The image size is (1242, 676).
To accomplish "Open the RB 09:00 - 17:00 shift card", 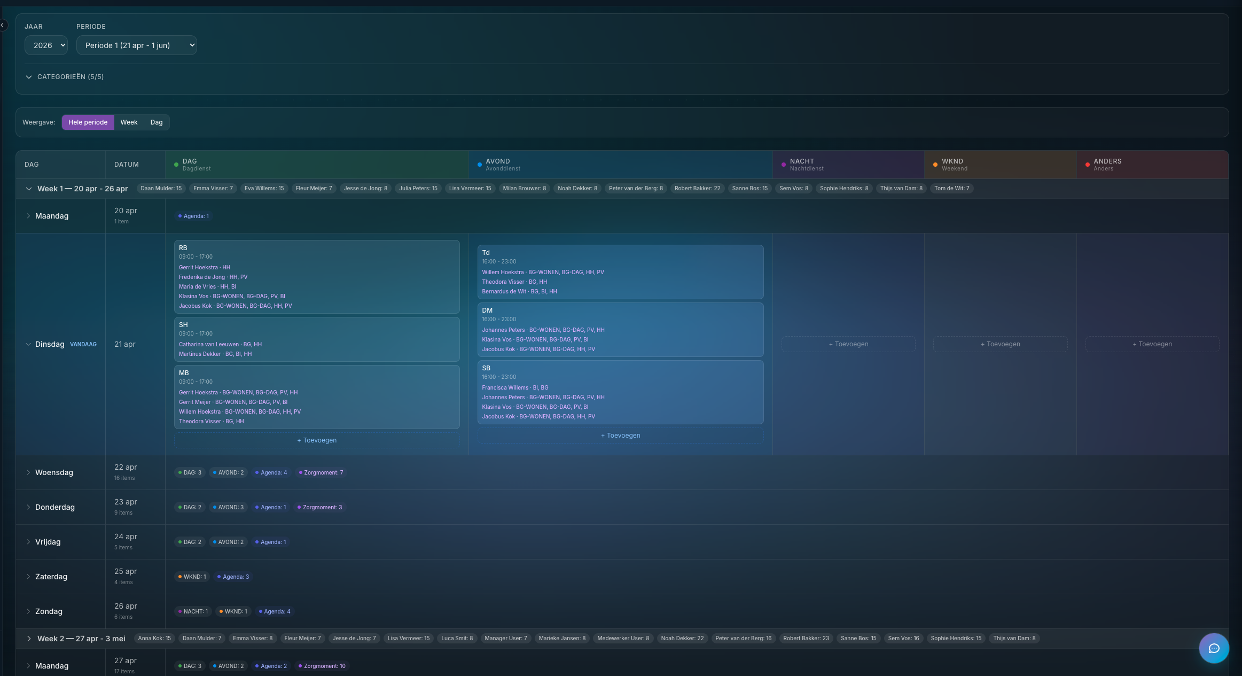I will click(x=317, y=277).
